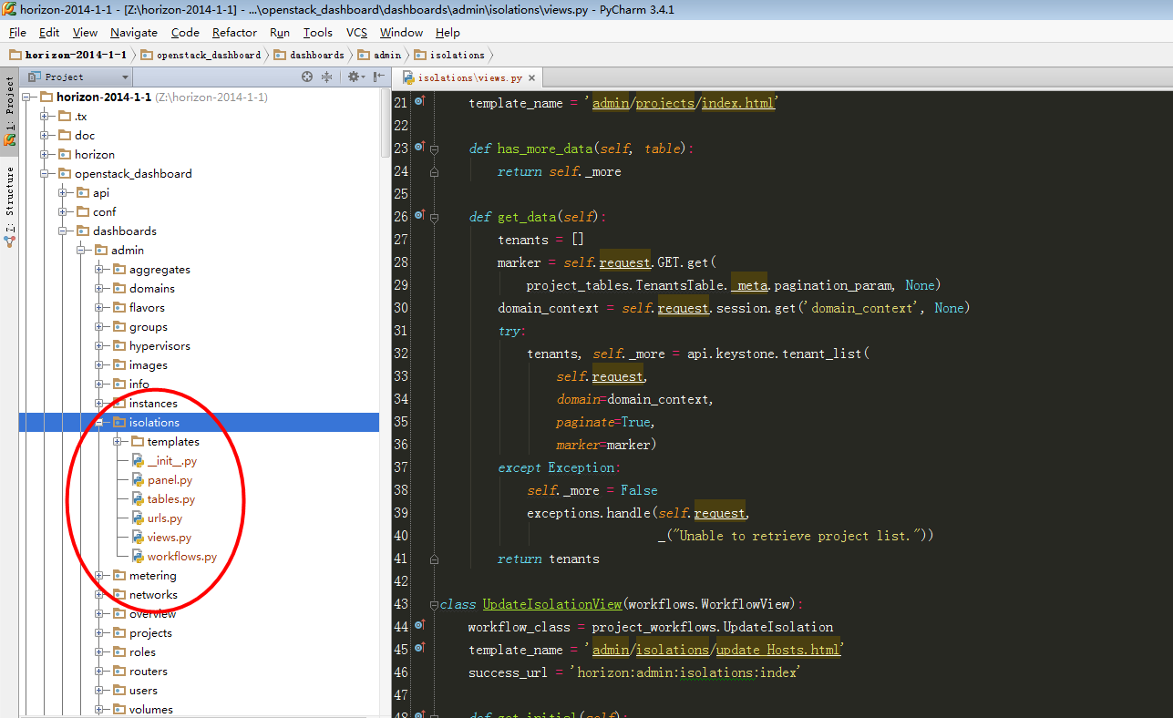Image resolution: width=1173 pixels, height=718 pixels.
Task: Select views.py in the project tree
Action: [169, 538]
